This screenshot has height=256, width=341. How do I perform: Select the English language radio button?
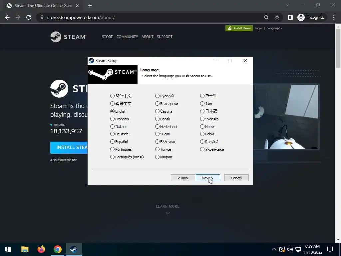(x=112, y=111)
